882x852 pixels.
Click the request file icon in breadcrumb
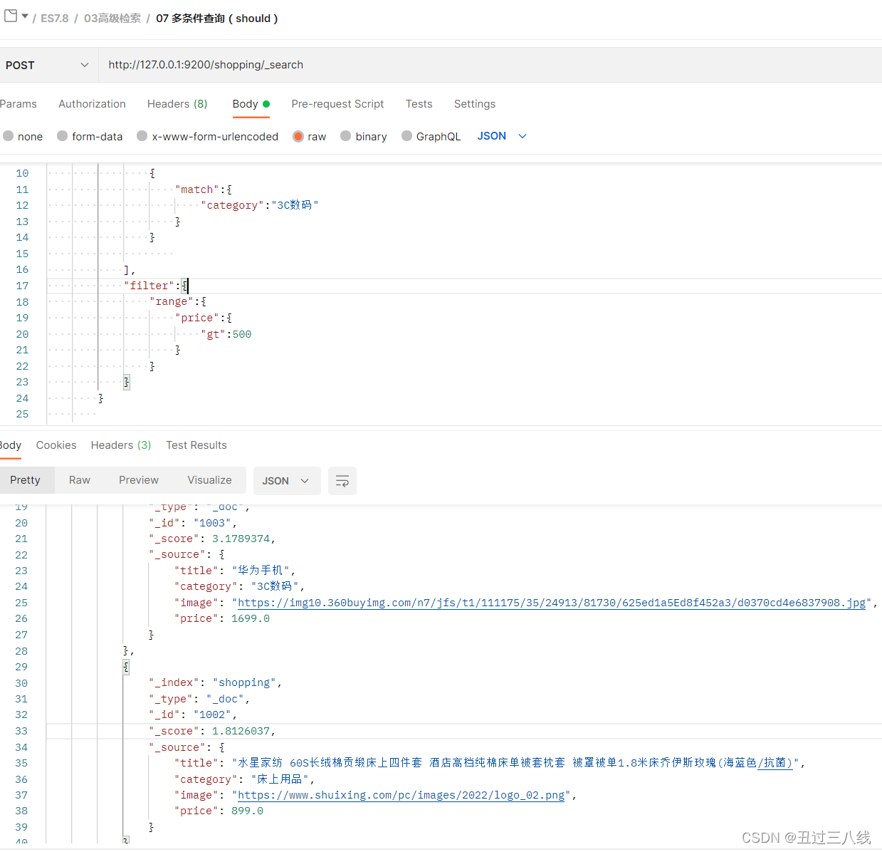point(11,16)
